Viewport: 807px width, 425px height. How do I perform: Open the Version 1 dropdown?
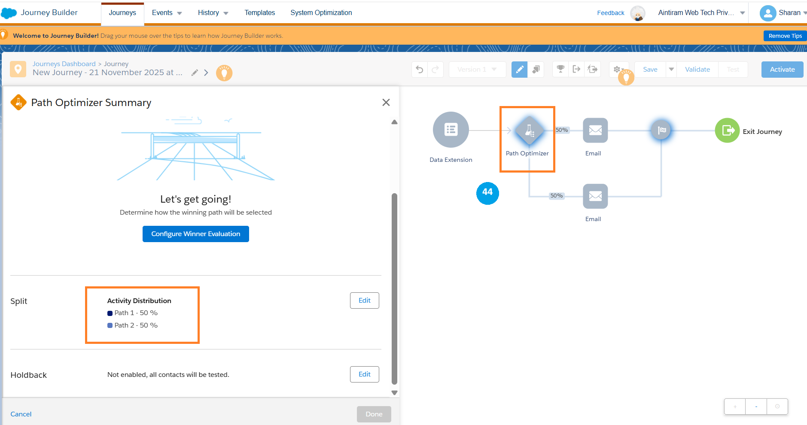tap(477, 70)
